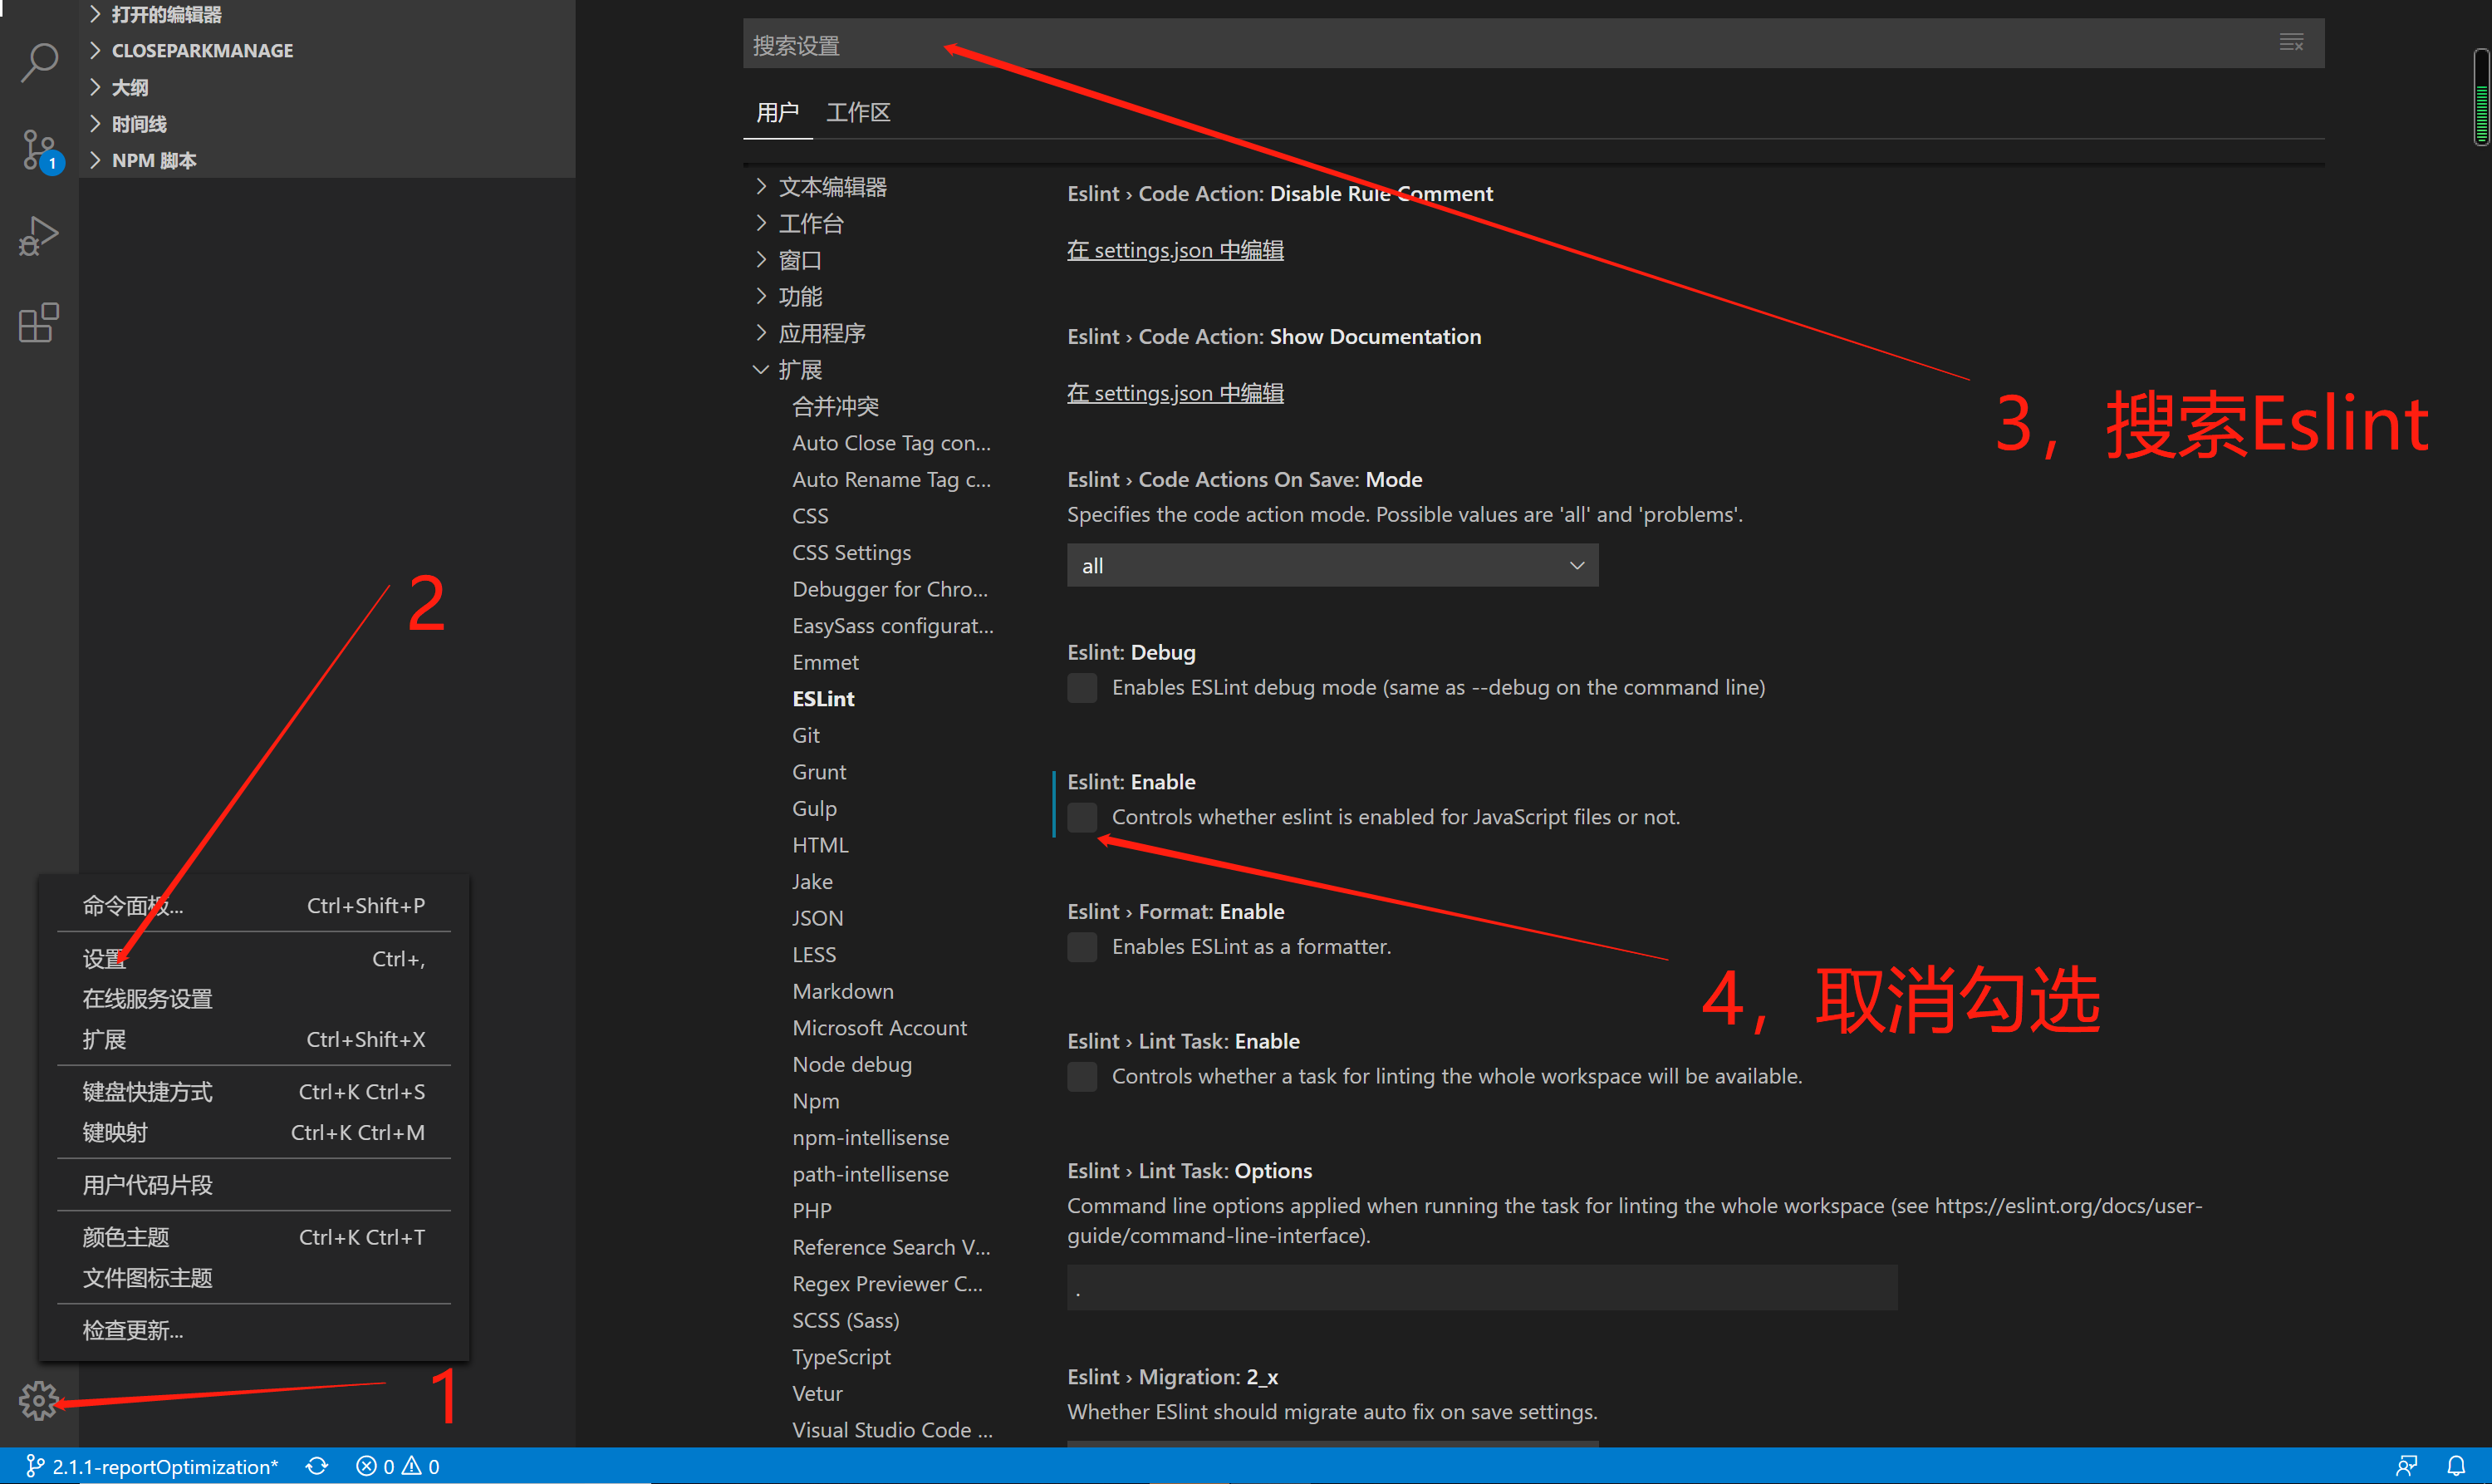Select CSS Settings in the tree
This screenshot has height=1484, width=2492.
(x=851, y=553)
